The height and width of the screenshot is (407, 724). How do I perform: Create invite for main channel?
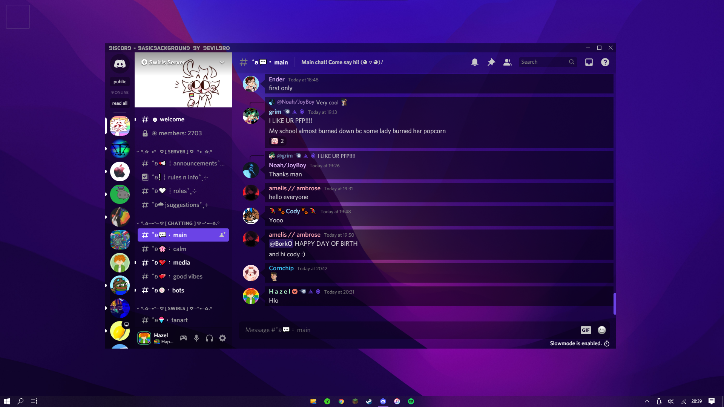(x=222, y=235)
